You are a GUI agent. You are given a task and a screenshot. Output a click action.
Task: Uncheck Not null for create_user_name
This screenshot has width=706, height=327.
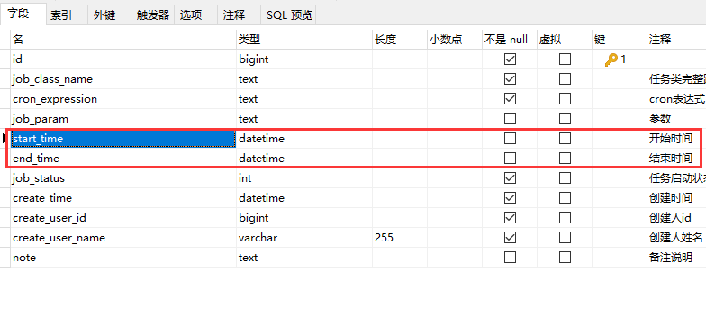tap(510, 238)
